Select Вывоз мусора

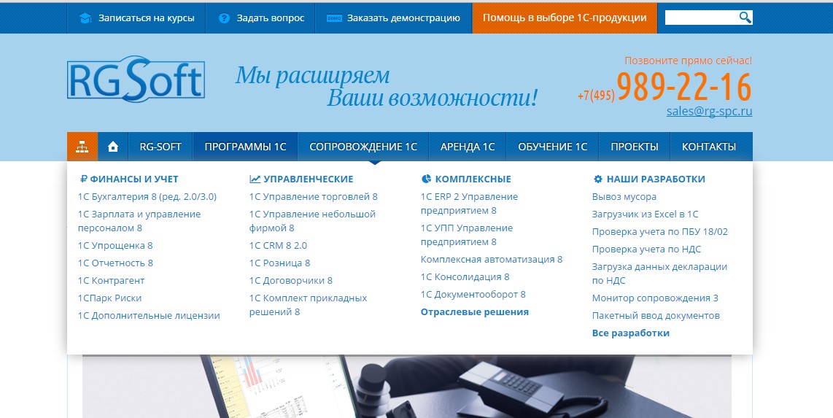pos(624,196)
